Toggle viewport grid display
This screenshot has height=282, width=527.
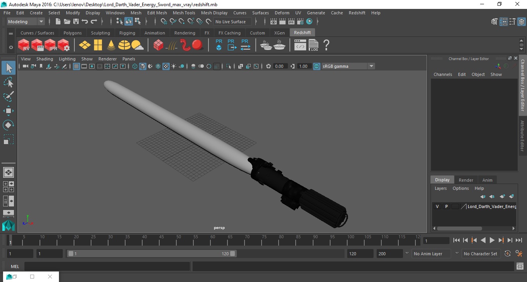(76, 66)
